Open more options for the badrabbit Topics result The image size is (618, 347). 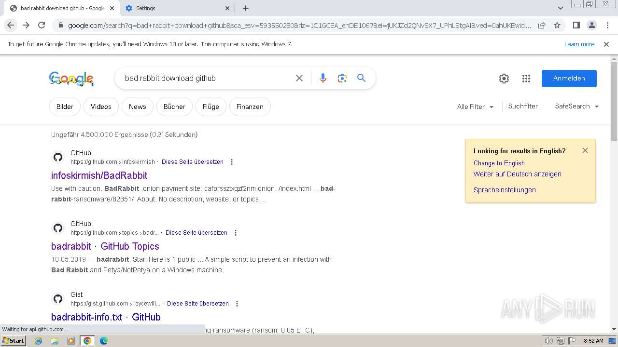click(236, 233)
